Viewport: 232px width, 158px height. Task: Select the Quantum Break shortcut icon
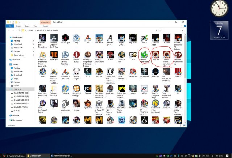[x=156, y=38]
